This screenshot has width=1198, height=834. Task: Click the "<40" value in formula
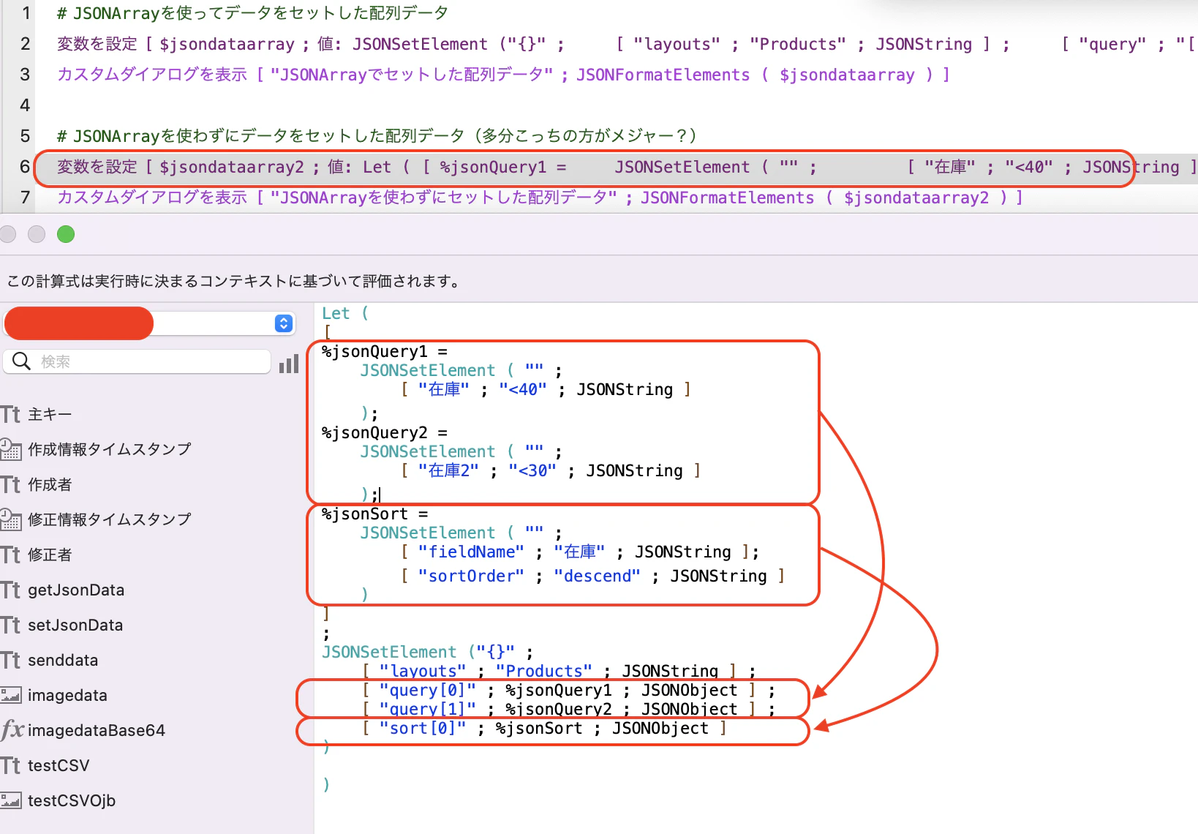pyautogui.click(x=523, y=389)
